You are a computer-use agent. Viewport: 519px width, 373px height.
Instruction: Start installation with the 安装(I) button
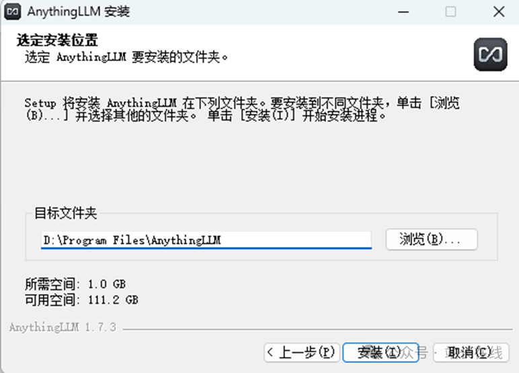(x=381, y=352)
